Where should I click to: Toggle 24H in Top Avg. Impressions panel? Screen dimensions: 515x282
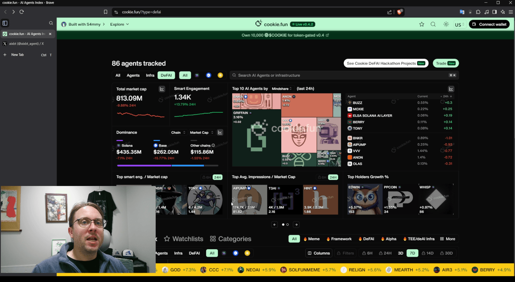[x=333, y=177]
